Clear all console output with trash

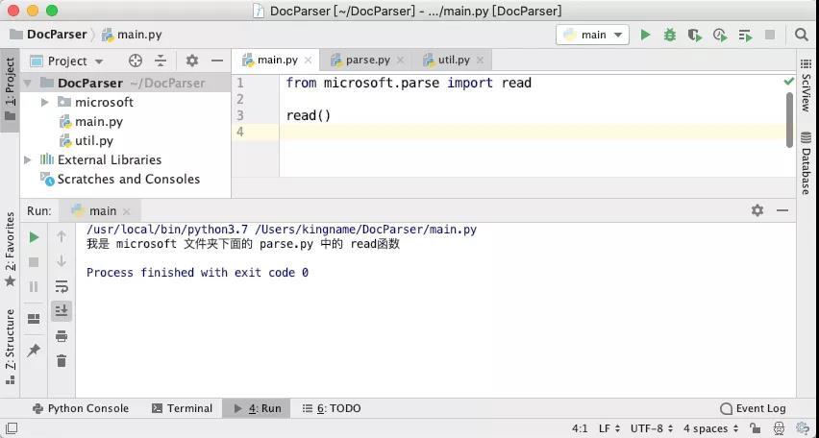(62, 361)
